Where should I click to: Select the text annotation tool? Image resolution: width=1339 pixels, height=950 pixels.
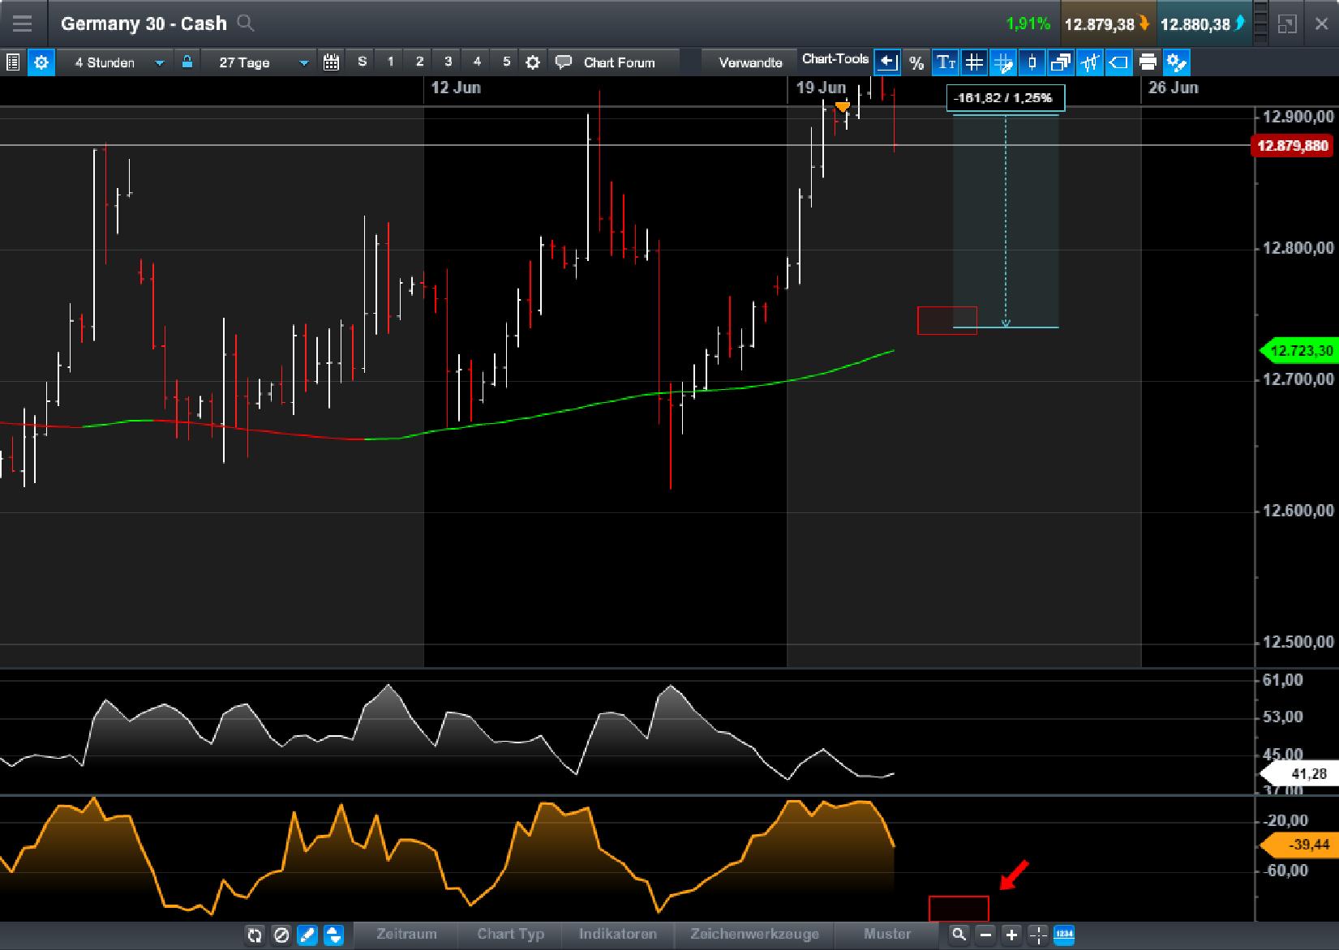pyautogui.click(x=945, y=62)
